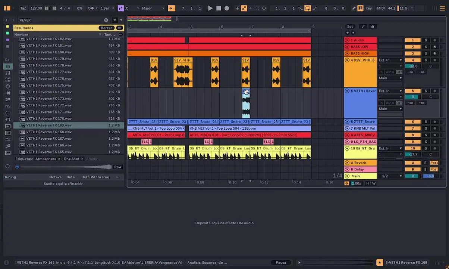Enable the MIDI map mode button
The width and height of the screenshot is (449, 269).
tap(381, 8)
